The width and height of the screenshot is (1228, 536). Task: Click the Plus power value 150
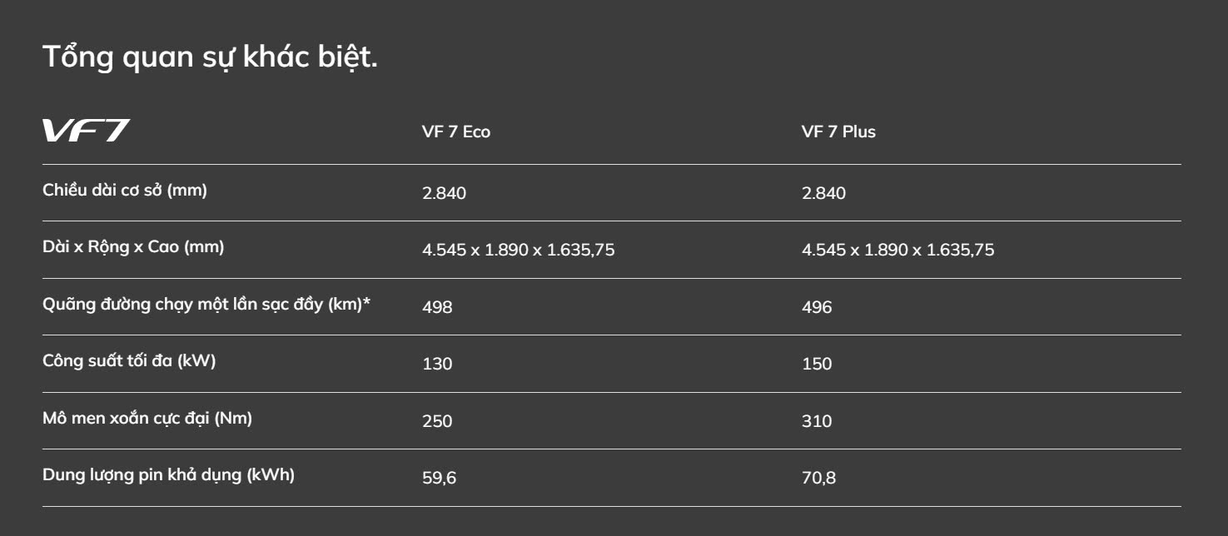coord(817,364)
